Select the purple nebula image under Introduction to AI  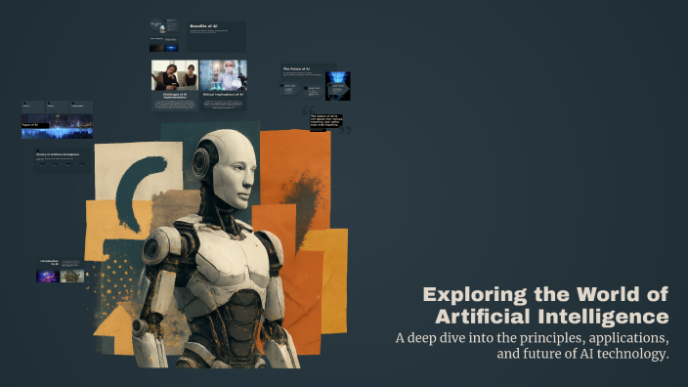coord(48,276)
